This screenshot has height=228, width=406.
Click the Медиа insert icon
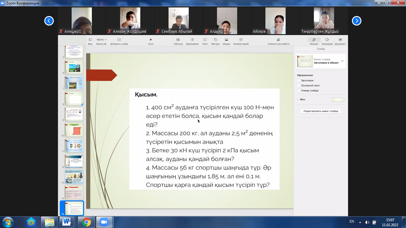(226, 40)
